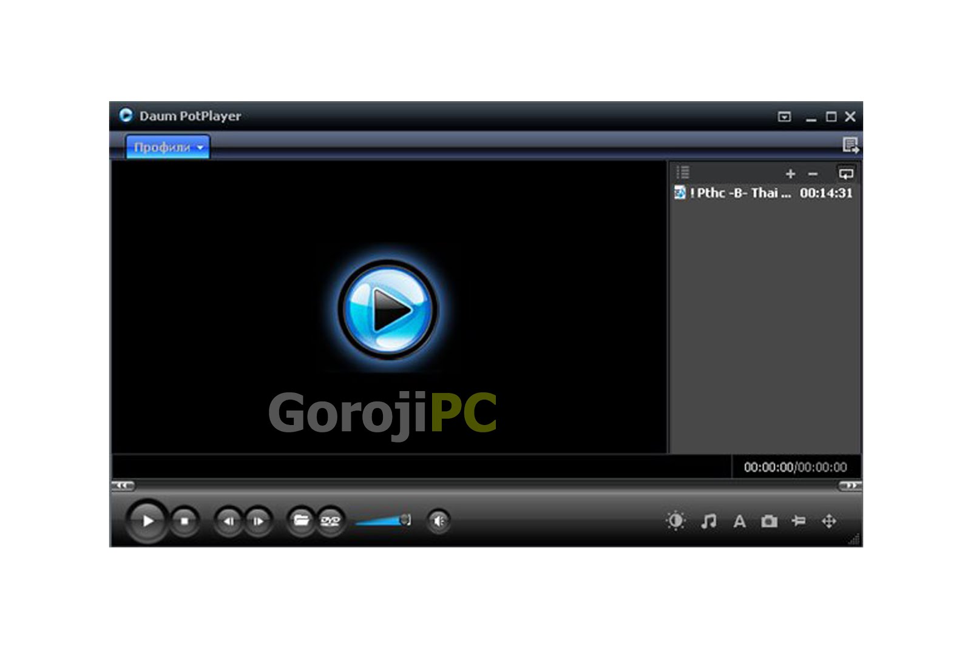Capture a screenshot with the camera icon
Image resolution: width=971 pixels, height=647 pixels.
(769, 521)
